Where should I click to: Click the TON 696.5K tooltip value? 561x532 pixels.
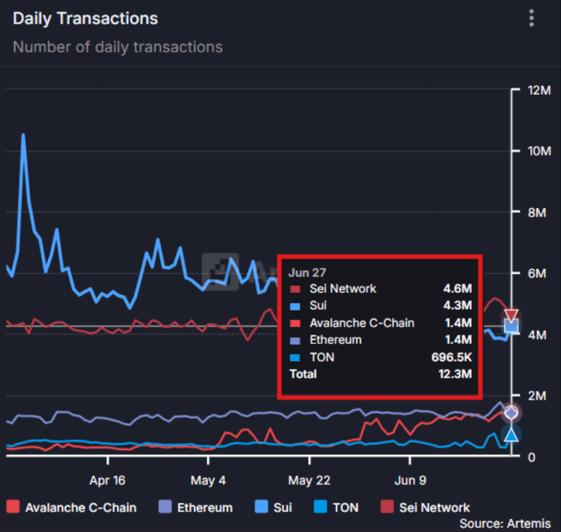[x=452, y=357]
